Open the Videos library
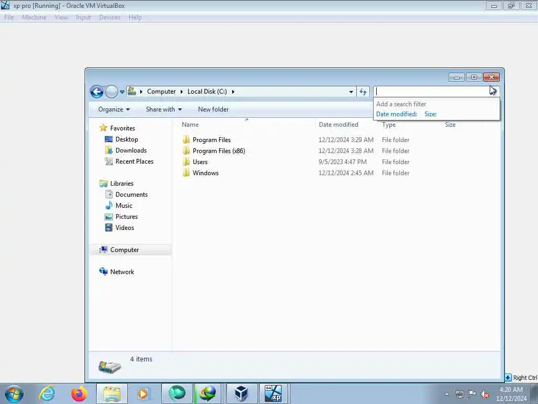 click(125, 227)
